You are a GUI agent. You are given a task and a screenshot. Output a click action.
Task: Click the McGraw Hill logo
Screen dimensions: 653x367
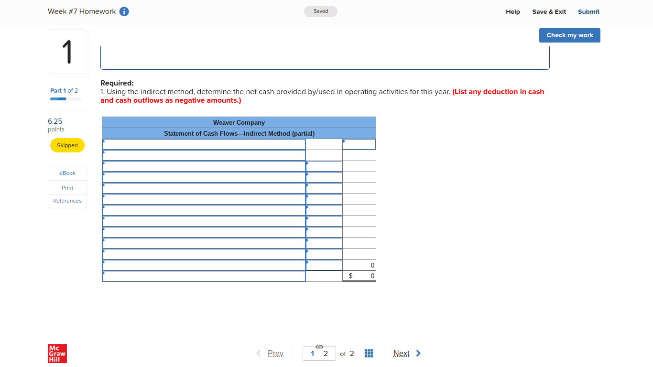coord(57,353)
